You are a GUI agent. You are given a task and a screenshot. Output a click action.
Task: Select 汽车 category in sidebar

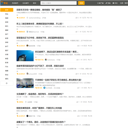pos(7,66)
